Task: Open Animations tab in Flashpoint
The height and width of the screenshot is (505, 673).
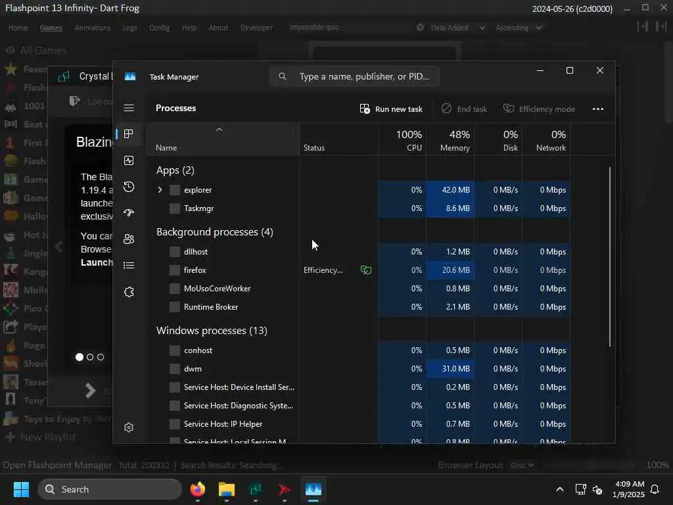Action: (x=92, y=28)
